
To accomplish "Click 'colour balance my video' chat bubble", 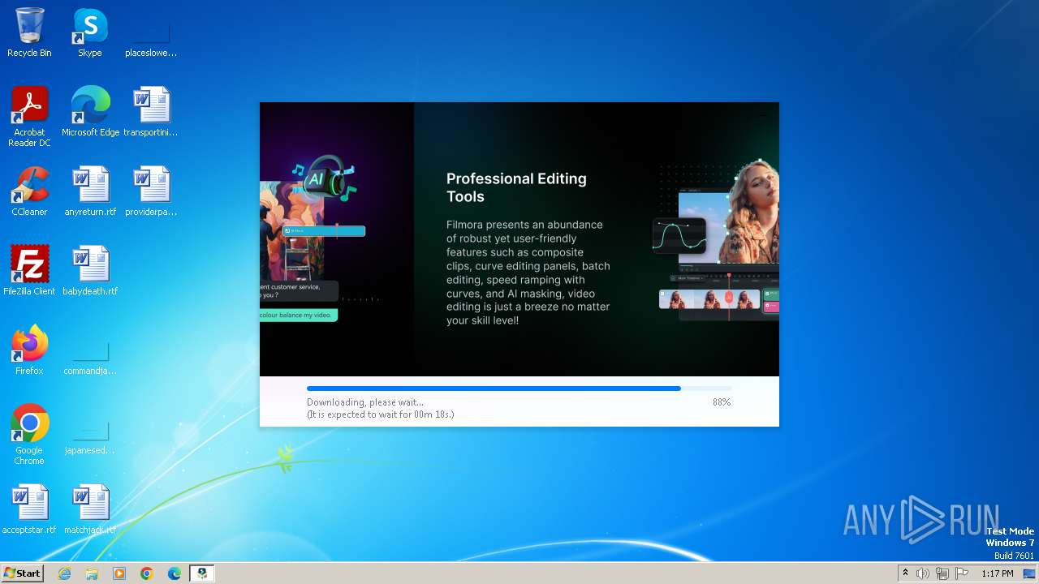I will pyautogui.click(x=299, y=315).
